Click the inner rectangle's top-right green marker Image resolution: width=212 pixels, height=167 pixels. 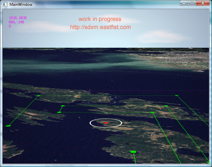[x=166, y=106]
